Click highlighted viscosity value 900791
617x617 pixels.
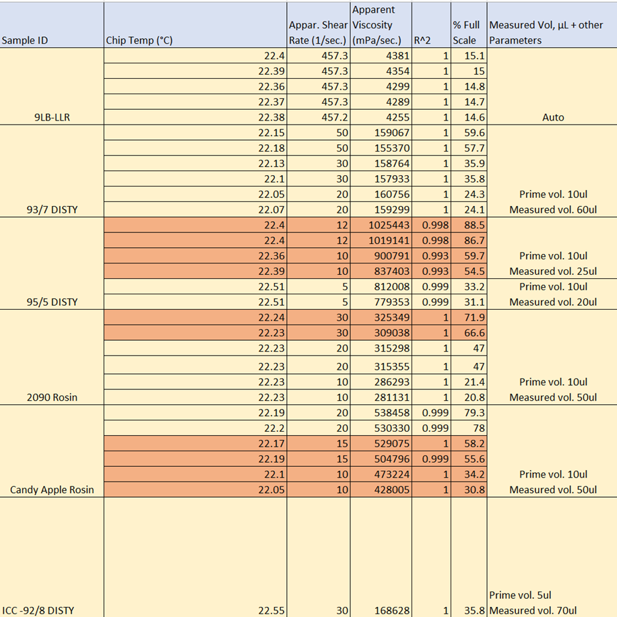[x=381, y=255]
